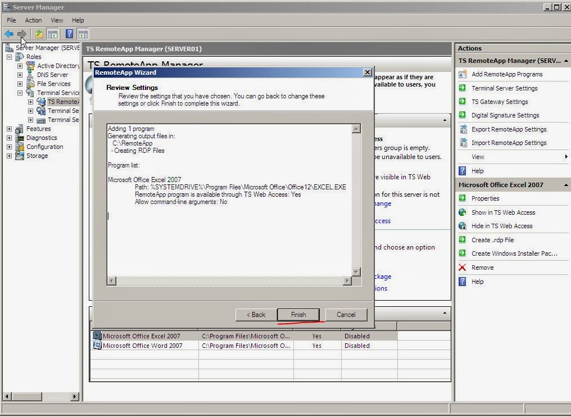This screenshot has height=417, width=571.
Task: Close the RemoteApp Wizard dialog
Action: (x=368, y=72)
